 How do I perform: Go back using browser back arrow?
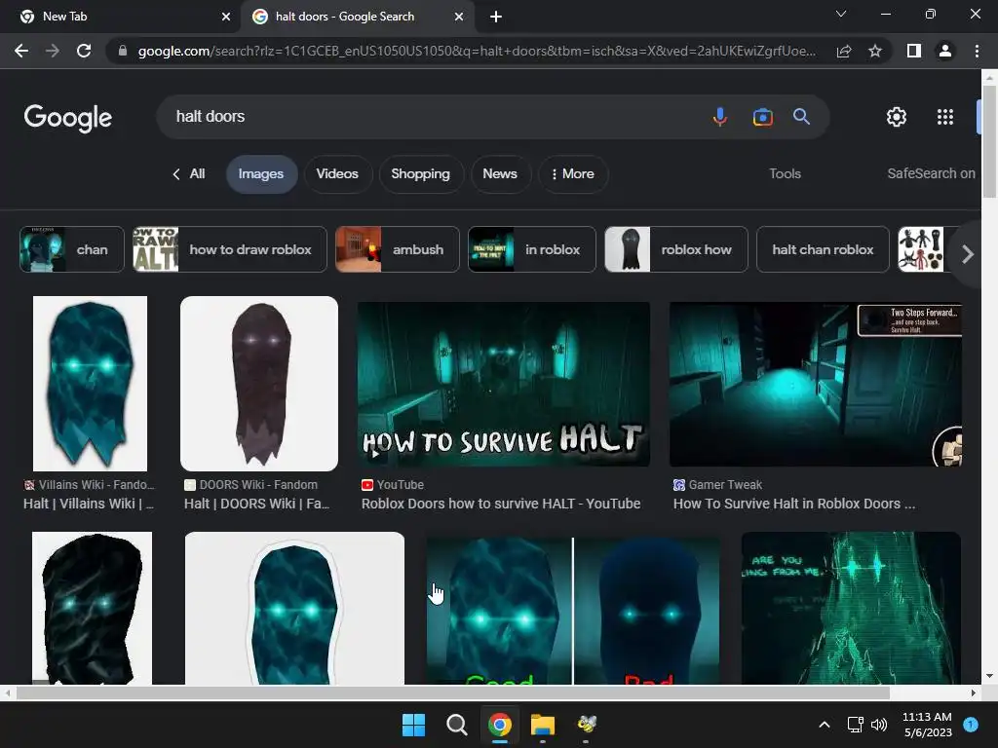tap(21, 51)
